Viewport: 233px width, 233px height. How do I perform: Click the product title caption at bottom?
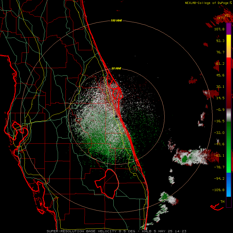[116, 231]
